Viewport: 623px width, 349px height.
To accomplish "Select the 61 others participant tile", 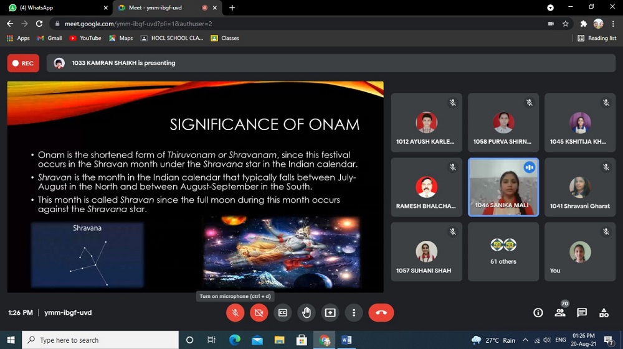I will pos(503,252).
